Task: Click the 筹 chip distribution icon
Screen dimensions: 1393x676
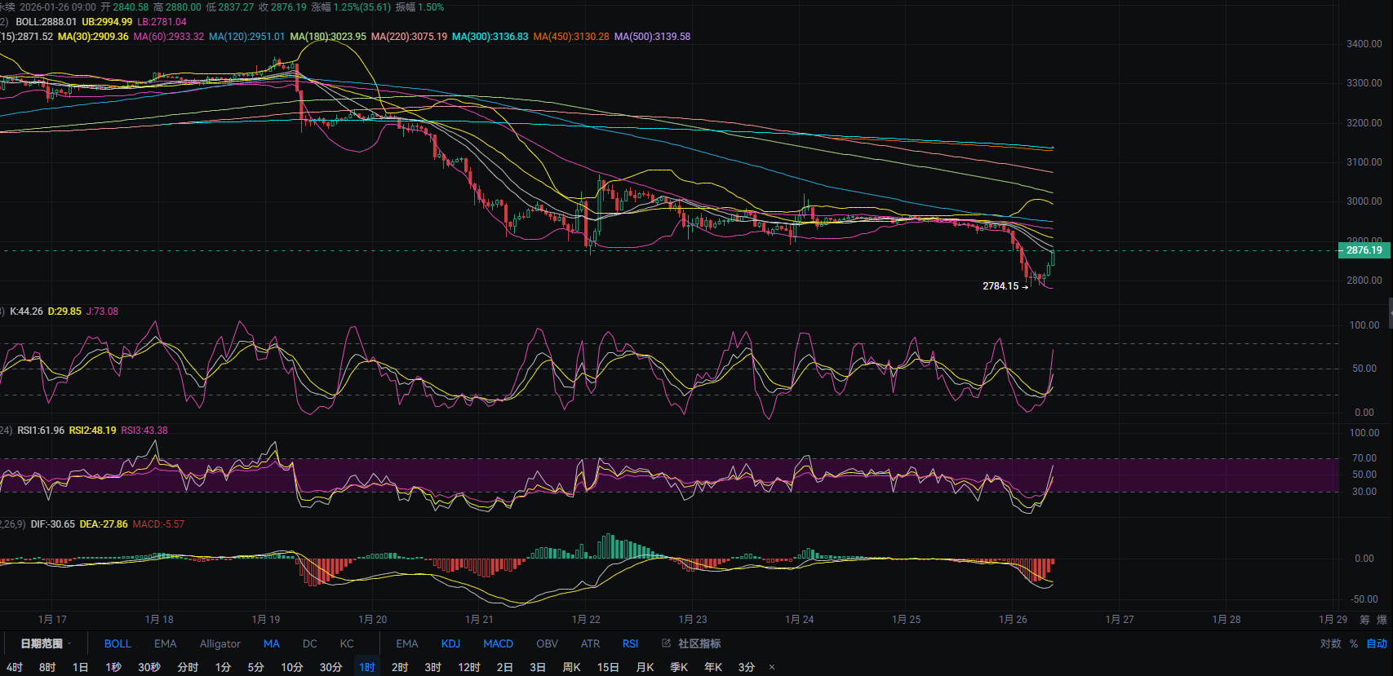Action: pos(1364,620)
